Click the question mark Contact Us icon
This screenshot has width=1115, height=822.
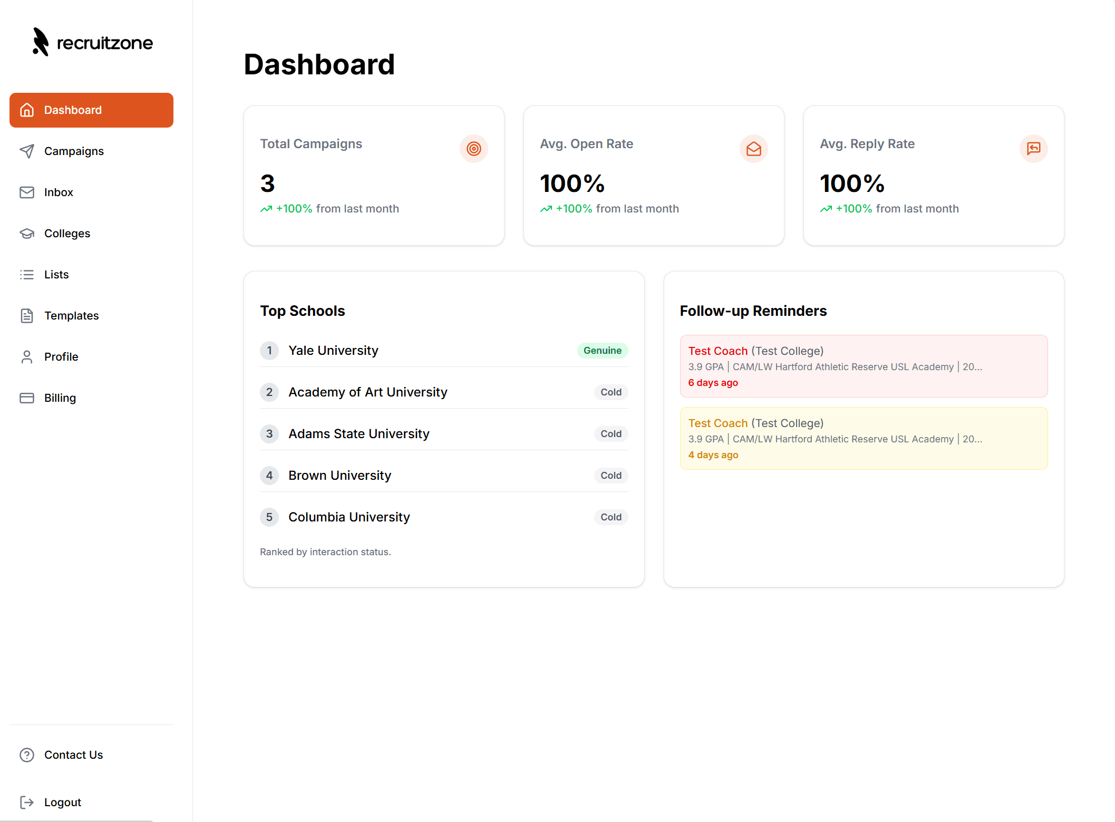(x=27, y=755)
